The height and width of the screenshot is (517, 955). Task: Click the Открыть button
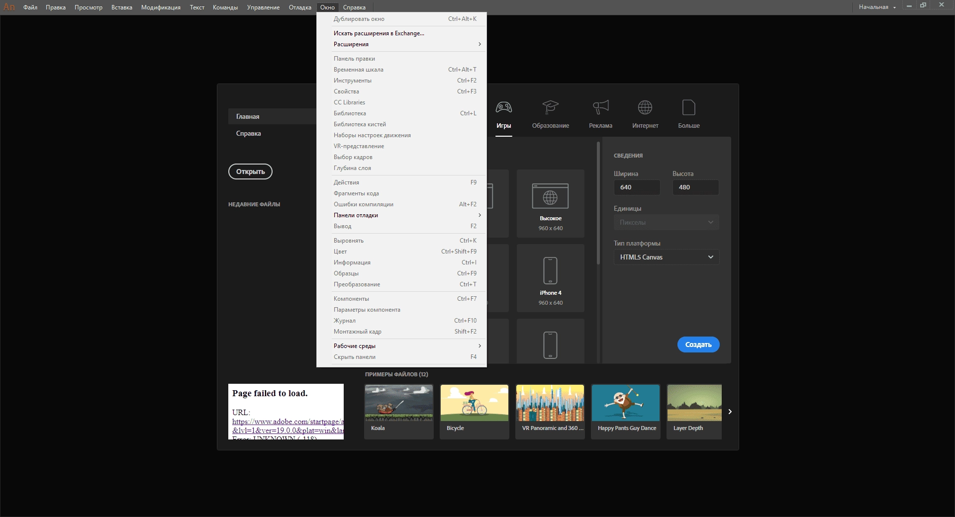250,172
